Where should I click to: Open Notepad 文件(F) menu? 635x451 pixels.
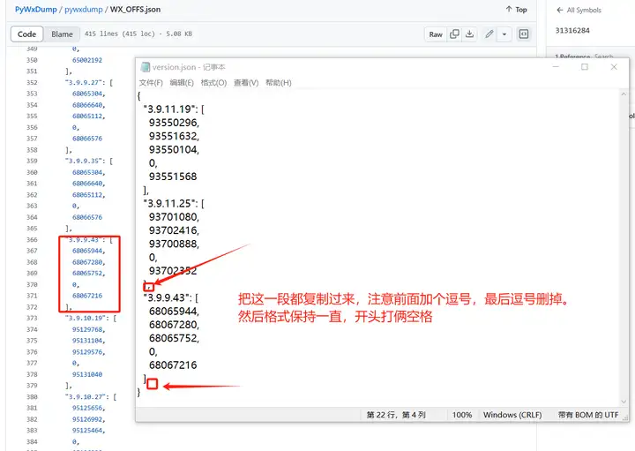pos(151,83)
